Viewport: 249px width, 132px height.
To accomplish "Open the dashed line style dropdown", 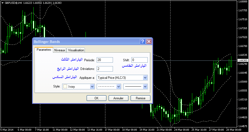I will (x=109, y=87).
